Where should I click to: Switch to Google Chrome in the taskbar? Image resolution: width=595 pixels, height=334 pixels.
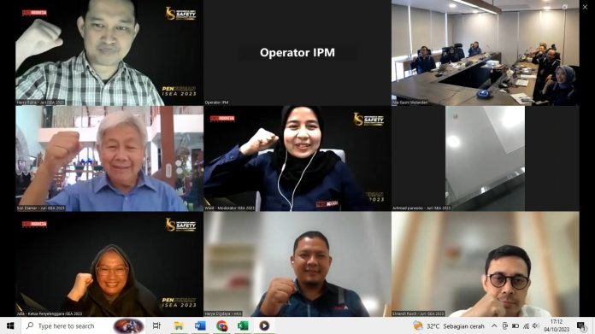221,325
